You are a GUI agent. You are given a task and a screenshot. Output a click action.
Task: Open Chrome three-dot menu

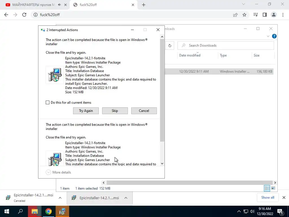(283, 15)
